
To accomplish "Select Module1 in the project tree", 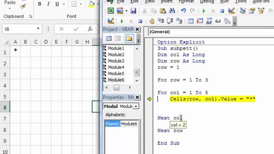I will [x=116, y=48].
